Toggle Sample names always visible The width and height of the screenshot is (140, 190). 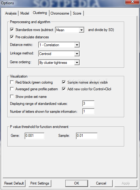(64, 82)
